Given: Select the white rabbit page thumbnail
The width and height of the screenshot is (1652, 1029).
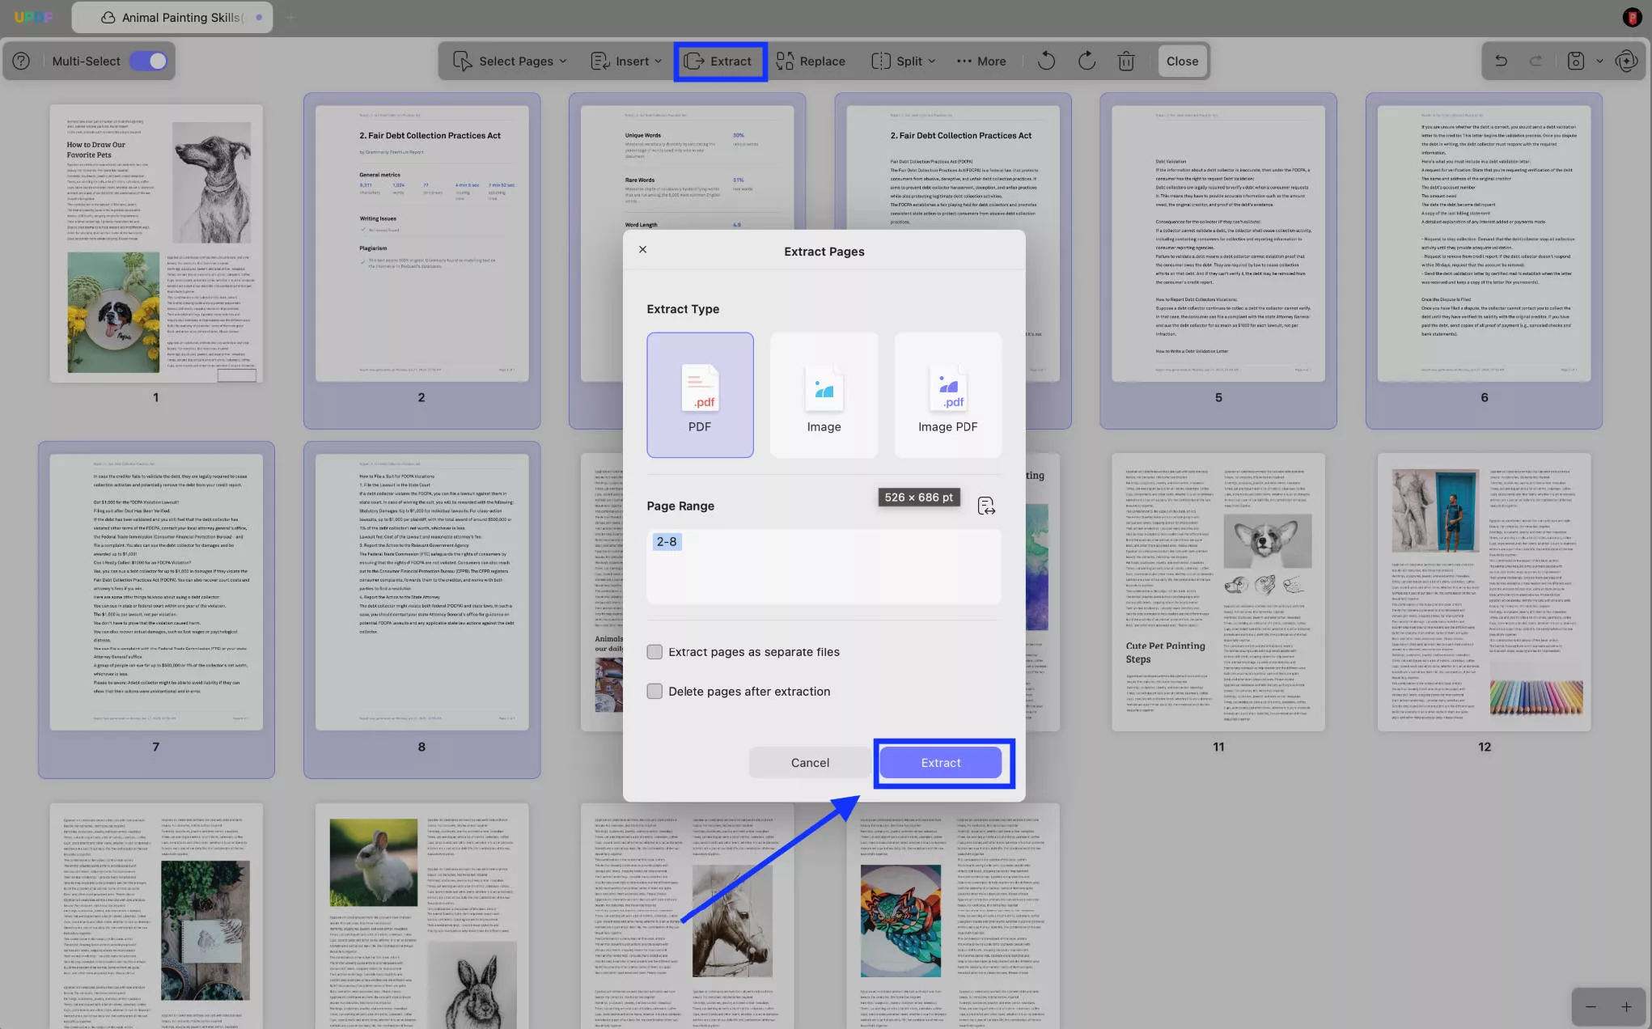Looking at the screenshot, I should click(421, 916).
